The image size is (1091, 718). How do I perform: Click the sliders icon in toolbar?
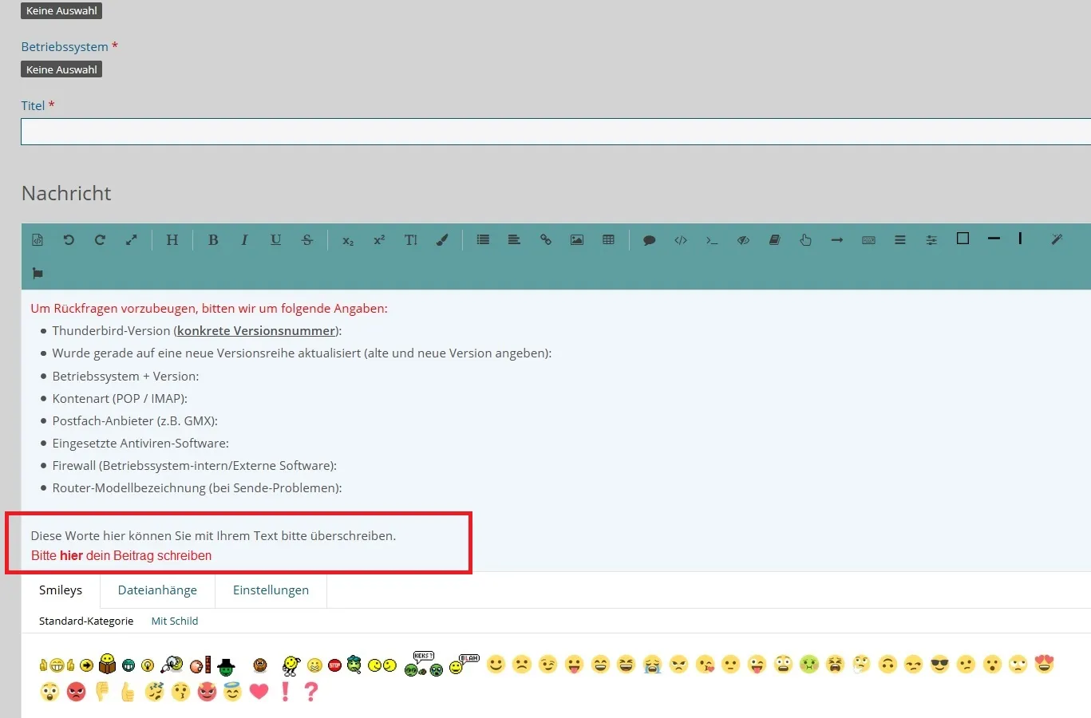(931, 239)
